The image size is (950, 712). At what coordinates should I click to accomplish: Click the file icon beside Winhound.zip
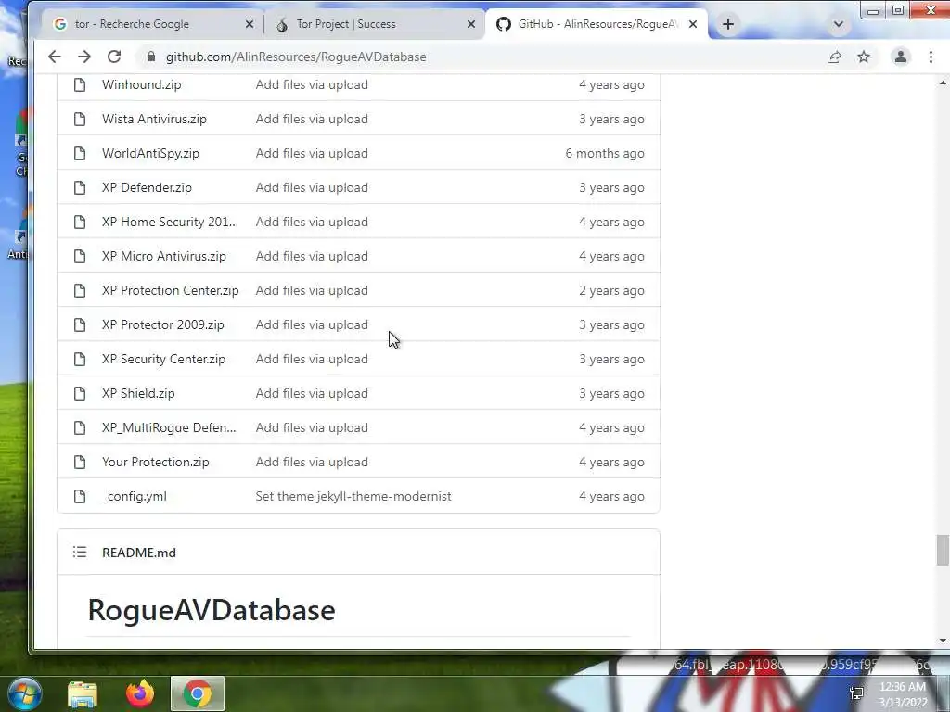pyautogui.click(x=80, y=84)
